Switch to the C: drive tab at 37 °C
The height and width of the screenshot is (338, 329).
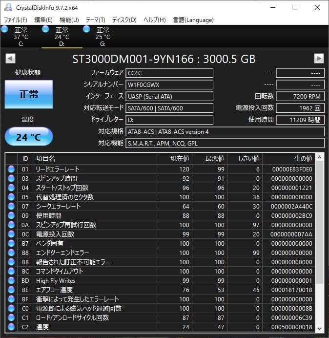point(21,37)
